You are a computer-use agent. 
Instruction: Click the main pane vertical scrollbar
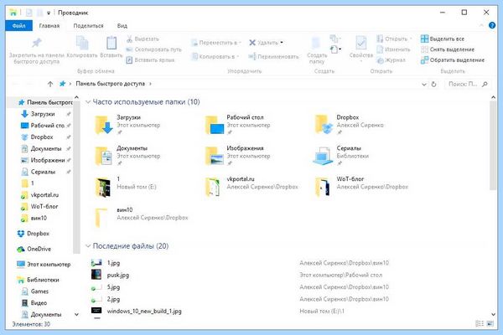[x=493, y=146]
